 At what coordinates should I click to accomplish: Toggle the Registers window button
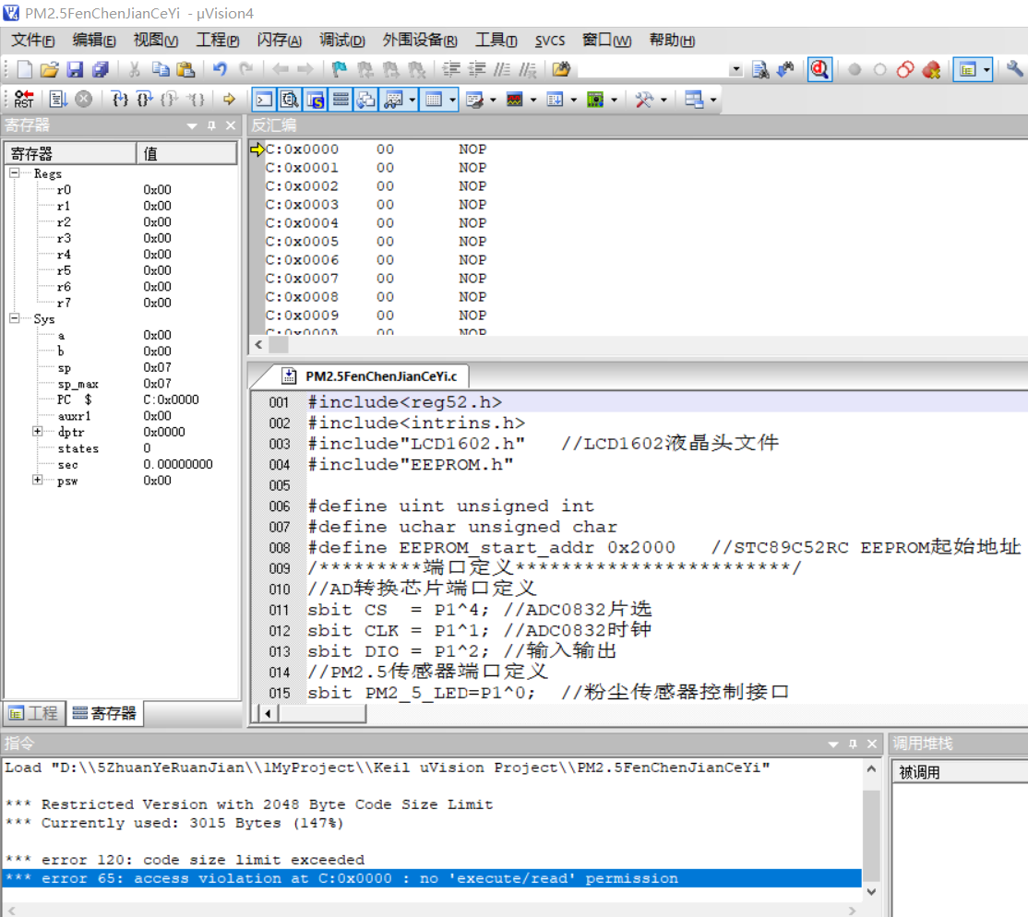pos(341,100)
